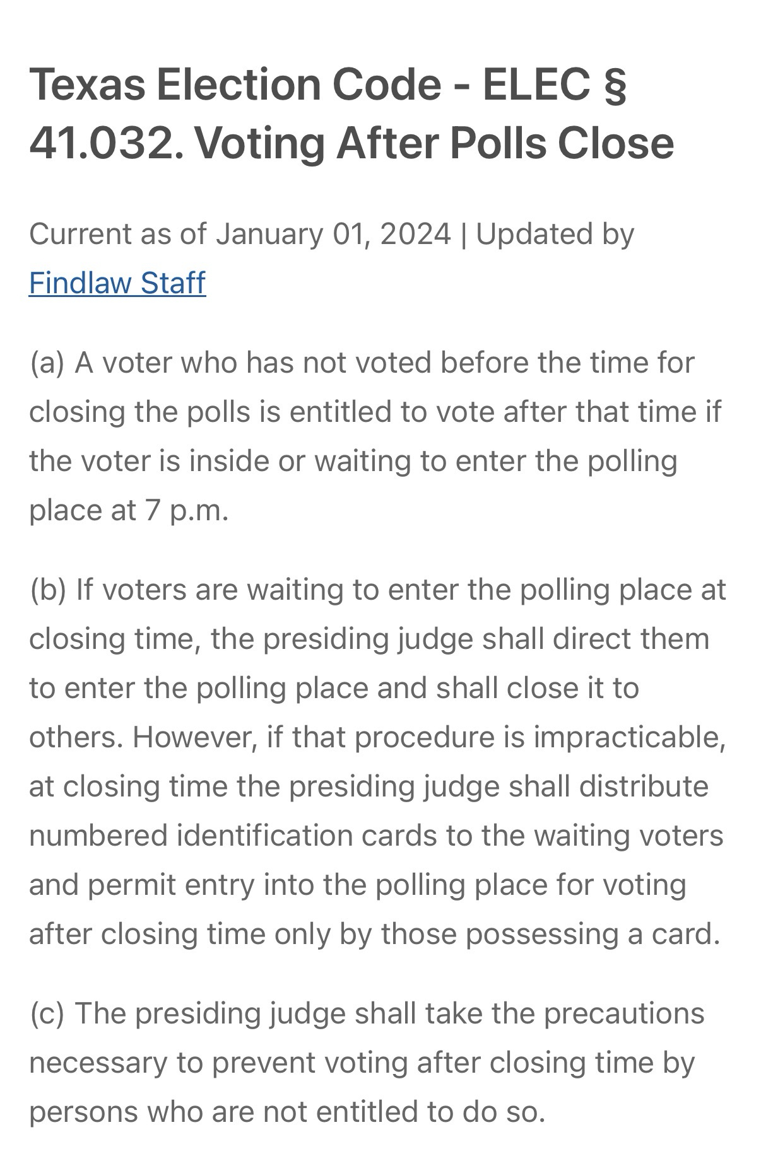The image size is (761, 1149).
Task: Click the section symbol "§" in the heading
Action: pyautogui.click(x=615, y=85)
